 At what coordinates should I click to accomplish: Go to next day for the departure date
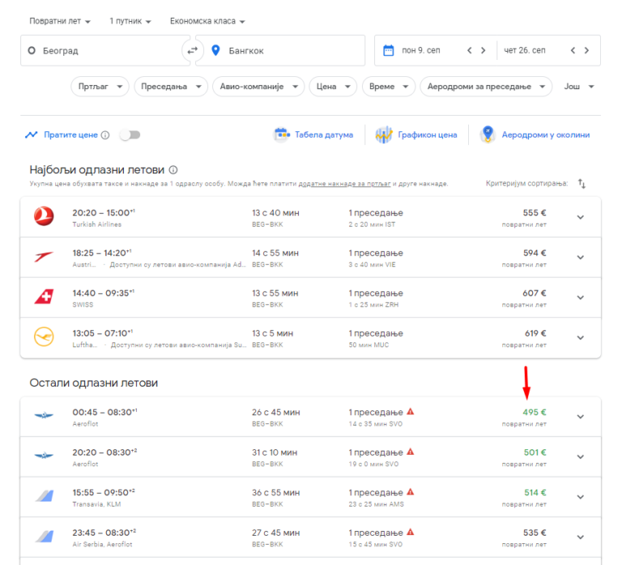coord(484,50)
